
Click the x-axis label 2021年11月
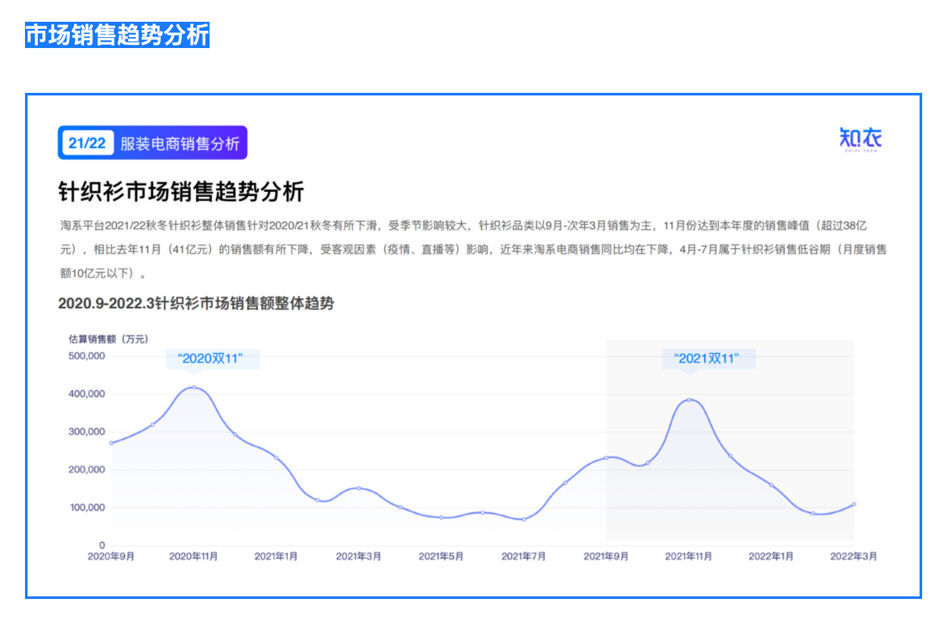coord(689,556)
